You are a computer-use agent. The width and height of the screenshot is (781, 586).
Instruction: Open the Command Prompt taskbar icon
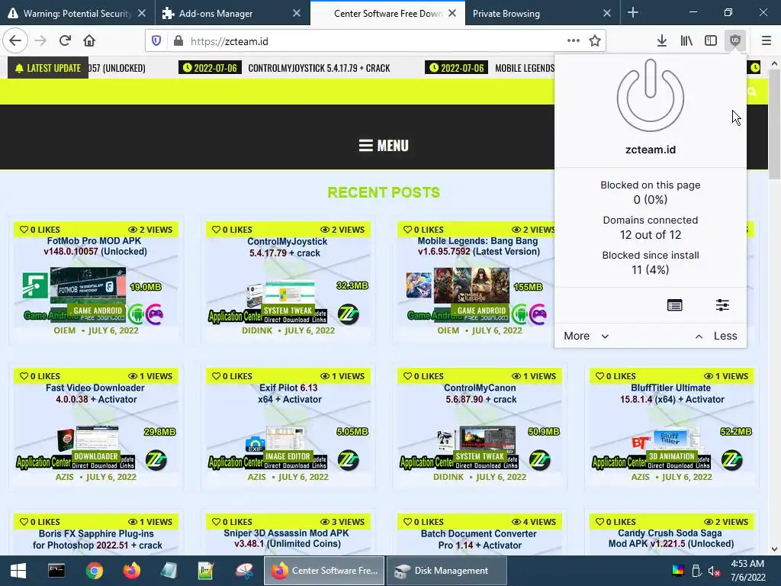click(x=56, y=571)
